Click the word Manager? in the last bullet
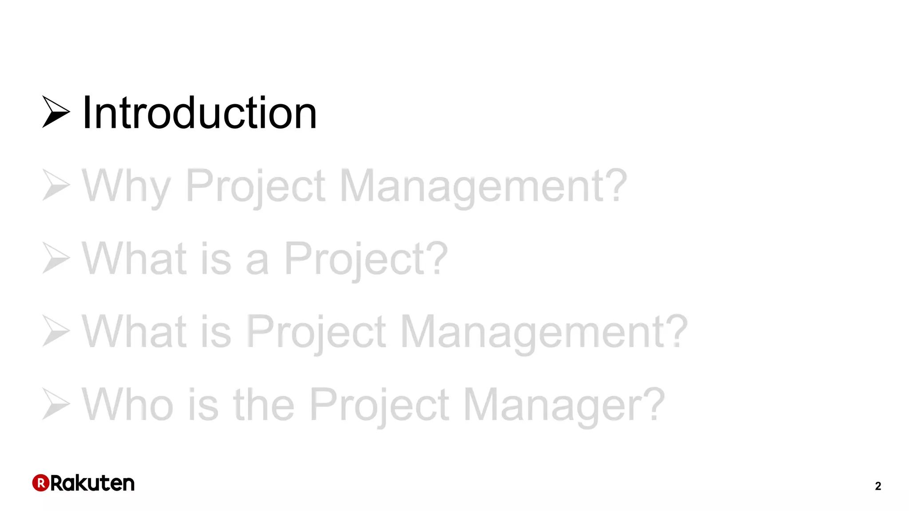909x511 pixels. (x=564, y=405)
